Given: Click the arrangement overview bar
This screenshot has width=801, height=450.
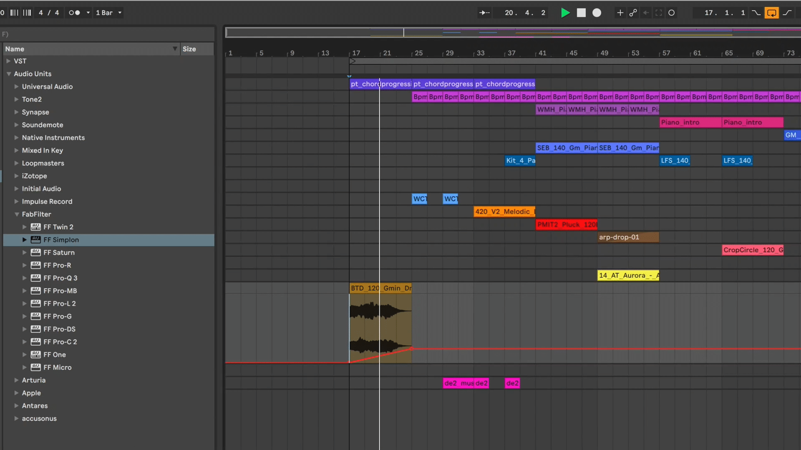Looking at the screenshot, I should tap(513, 32).
